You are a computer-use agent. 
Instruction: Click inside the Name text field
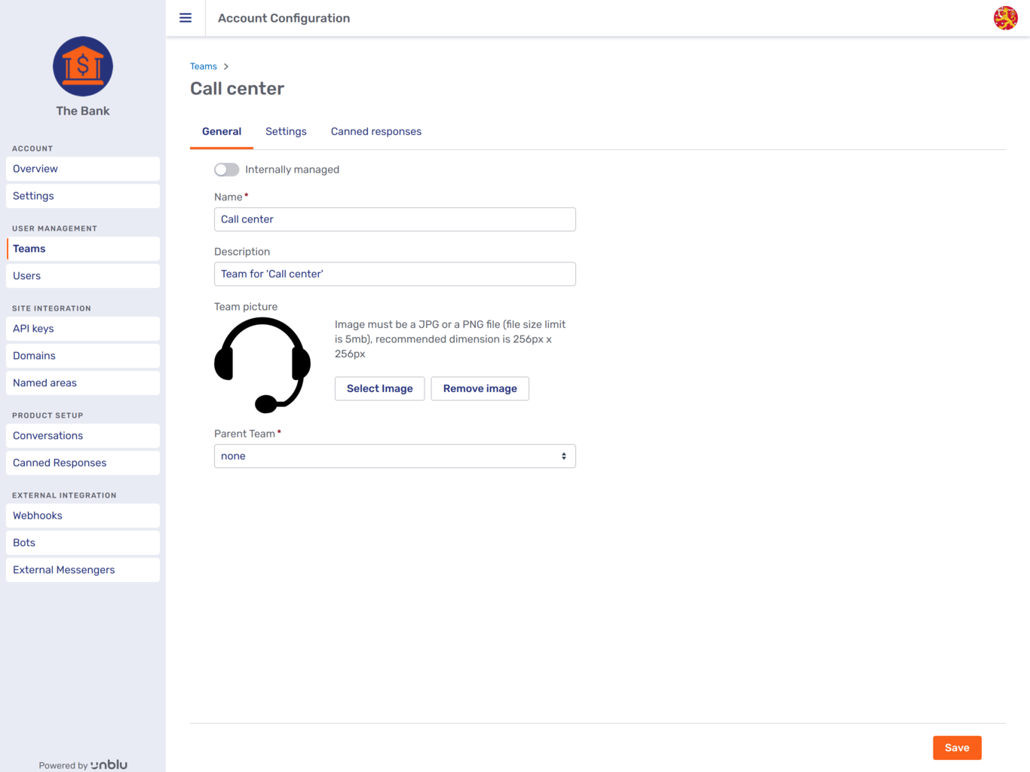tap(394, 219)
